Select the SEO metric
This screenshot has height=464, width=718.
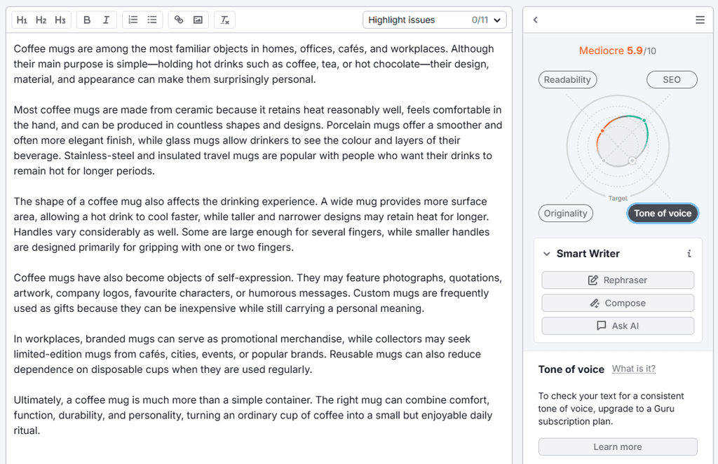pyautogui.click(x=672, y=80)
